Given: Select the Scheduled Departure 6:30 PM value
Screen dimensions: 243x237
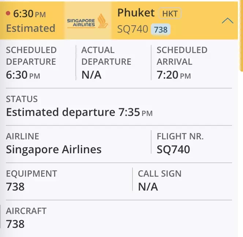Looking at the screenshot, I should pos(23,75).
